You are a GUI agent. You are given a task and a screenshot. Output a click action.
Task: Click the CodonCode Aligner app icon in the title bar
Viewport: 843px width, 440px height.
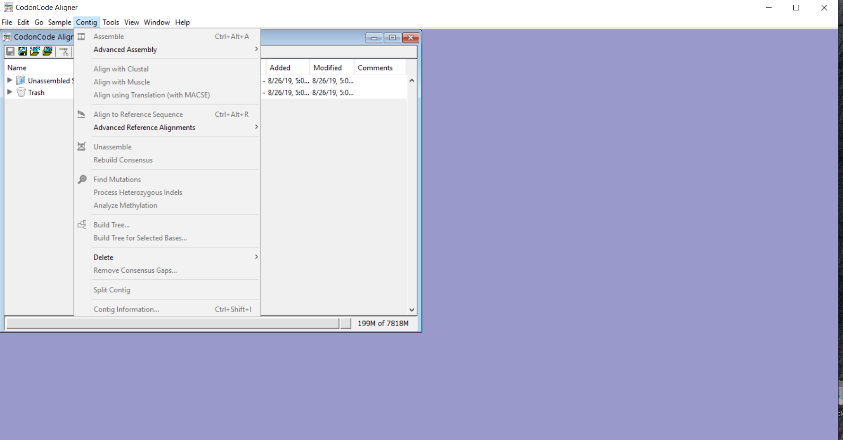click(x=9, y=8)
